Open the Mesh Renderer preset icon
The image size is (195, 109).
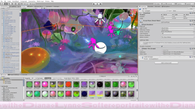(192, 25)
